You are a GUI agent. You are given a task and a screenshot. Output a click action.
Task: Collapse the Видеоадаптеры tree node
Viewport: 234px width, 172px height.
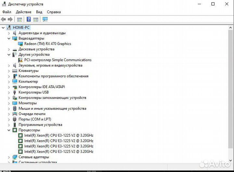tap(9, 38)
